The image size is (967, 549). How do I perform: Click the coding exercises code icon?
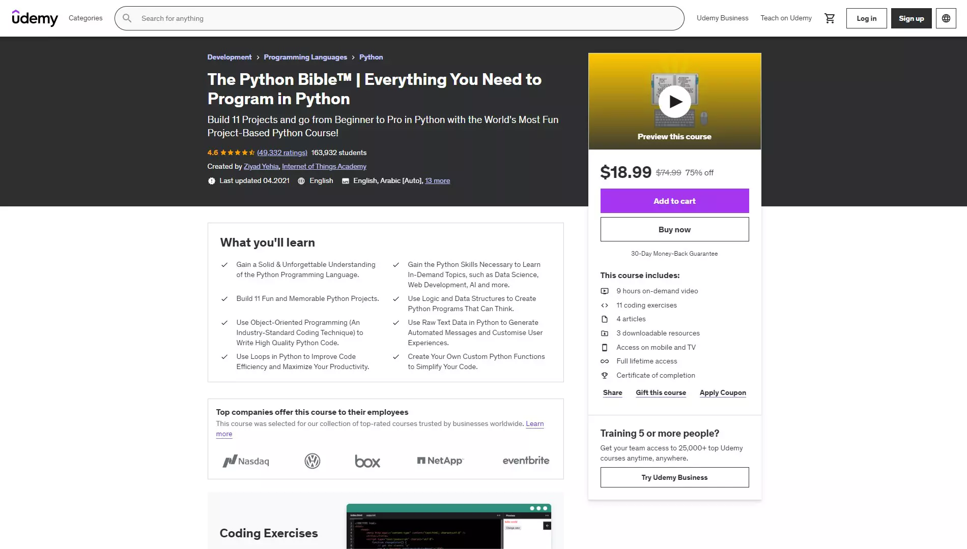(605, 306)
